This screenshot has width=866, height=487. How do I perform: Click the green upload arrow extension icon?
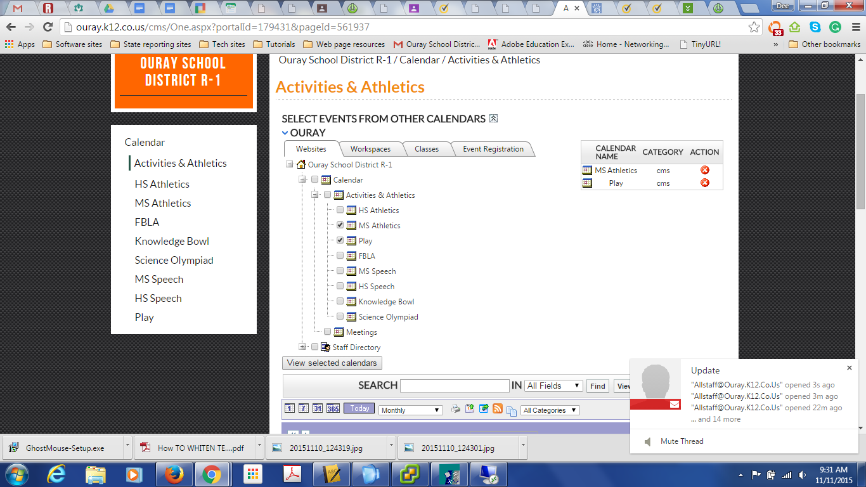(x=795, y=27)
